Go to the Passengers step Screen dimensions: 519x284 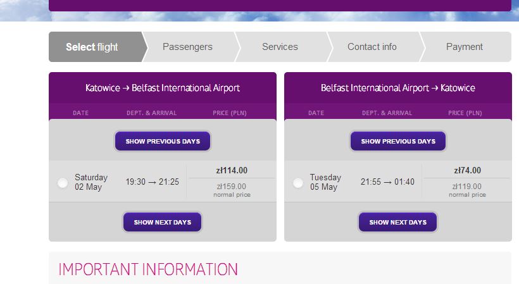[188, 47]
